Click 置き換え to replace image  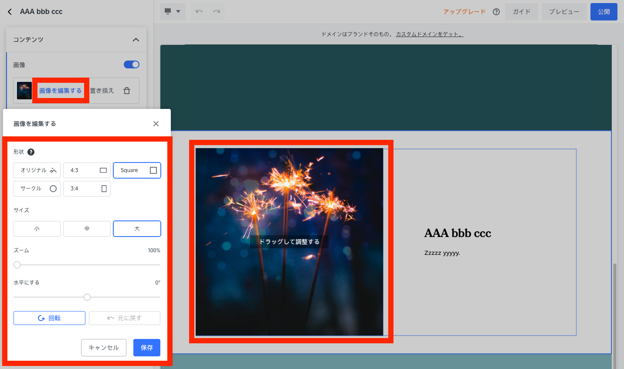[x=102, y=91]
